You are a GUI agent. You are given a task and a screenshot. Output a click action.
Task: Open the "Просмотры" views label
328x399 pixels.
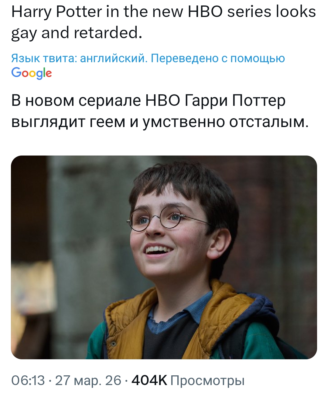pyautogui.click(x=207, y=380)
